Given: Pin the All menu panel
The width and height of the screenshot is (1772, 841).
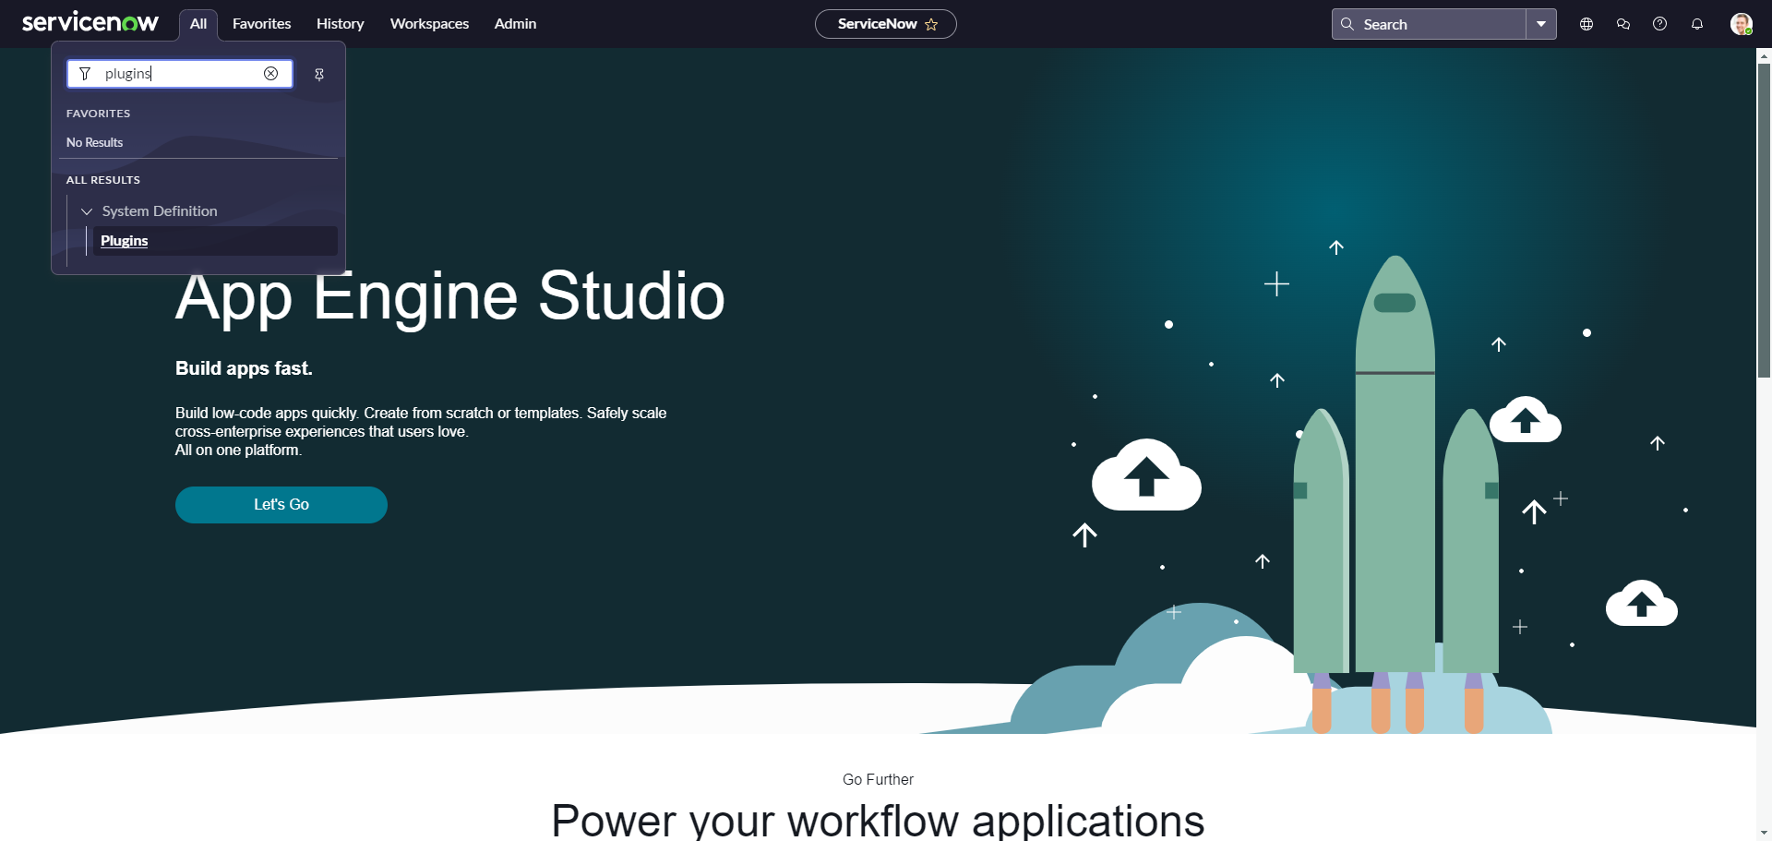Looking at the screenshot, I should click(319, 75).
